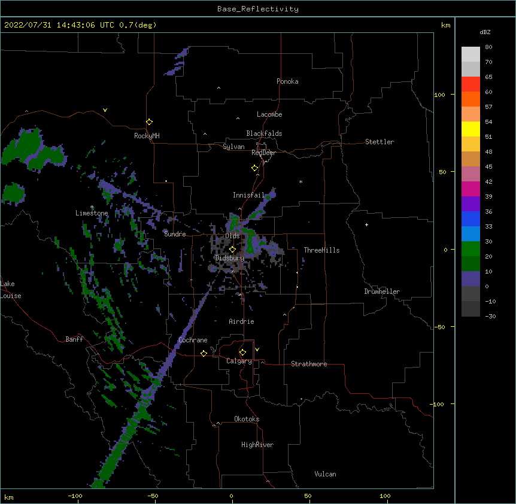
Task: Click the Lake Louise label
Action: point(10,290)
